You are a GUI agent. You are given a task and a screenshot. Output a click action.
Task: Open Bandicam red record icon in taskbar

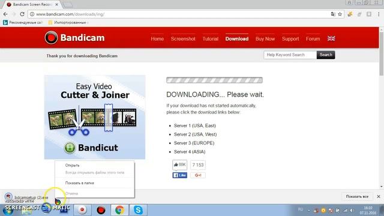coord(101,210)
